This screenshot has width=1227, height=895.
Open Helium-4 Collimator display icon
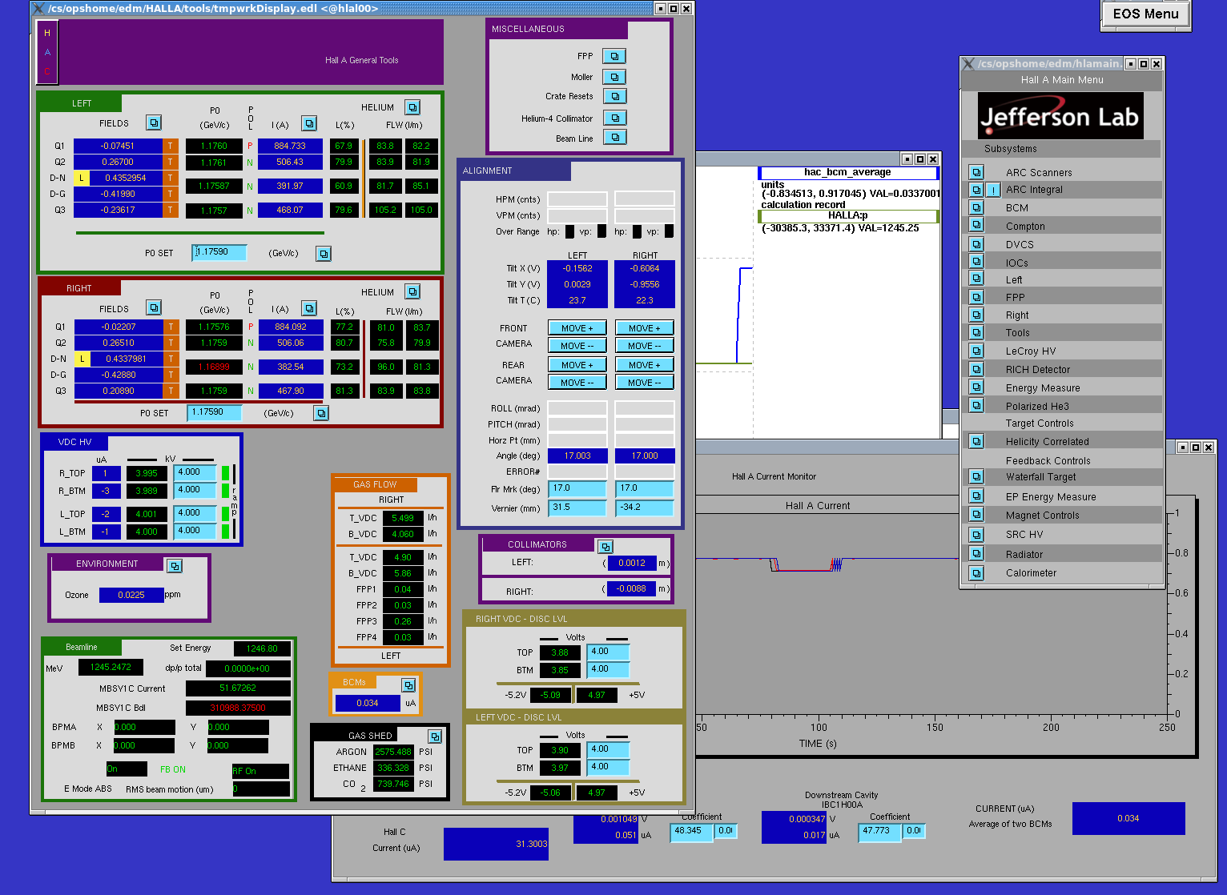[614, 118]
